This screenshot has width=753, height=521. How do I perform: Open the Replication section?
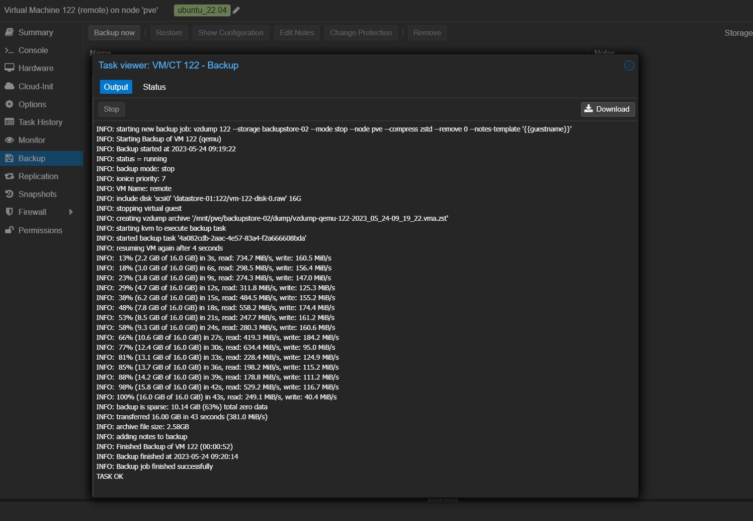[x=38, y=176]
